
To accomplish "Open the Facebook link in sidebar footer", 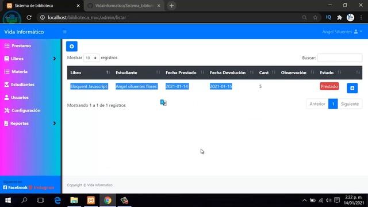I will pos(16,187).
